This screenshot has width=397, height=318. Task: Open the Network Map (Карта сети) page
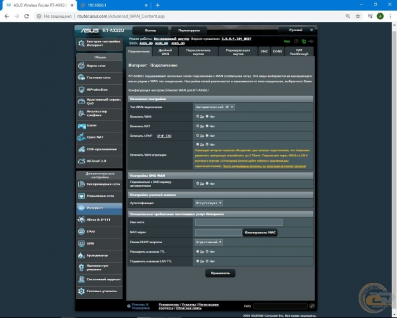pos(99,66)
